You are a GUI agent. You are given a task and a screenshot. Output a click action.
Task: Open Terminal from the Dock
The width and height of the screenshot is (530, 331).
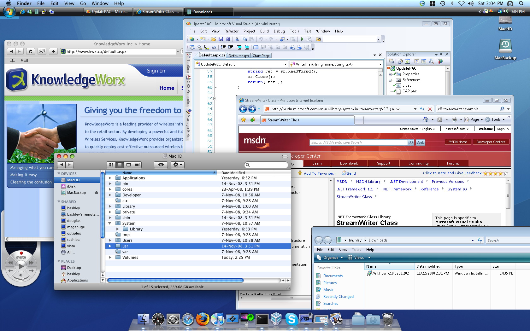point(262,319)
